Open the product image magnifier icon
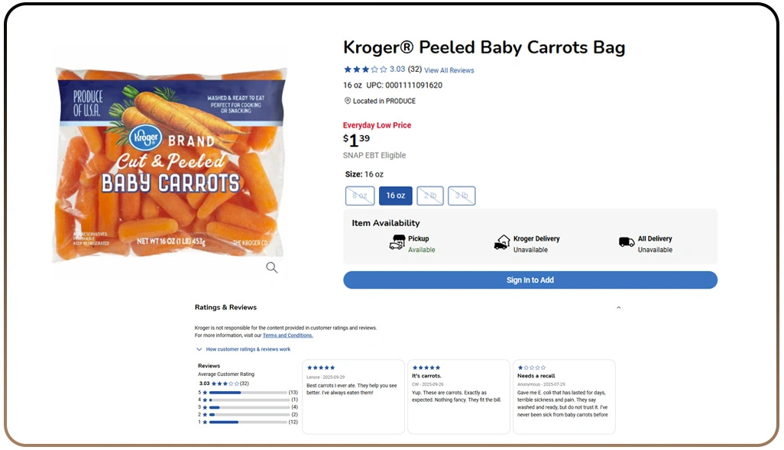The width and height of the screenshot is (784, 450). coord(271,267)
